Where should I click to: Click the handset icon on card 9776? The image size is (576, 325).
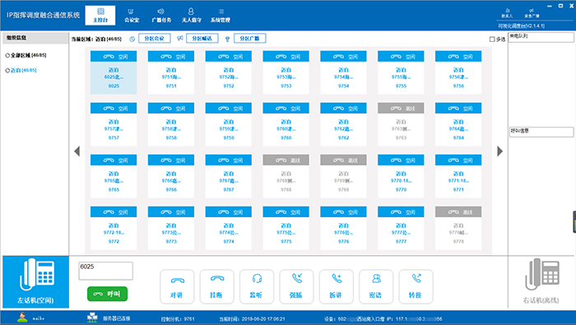tap(338, 212)
